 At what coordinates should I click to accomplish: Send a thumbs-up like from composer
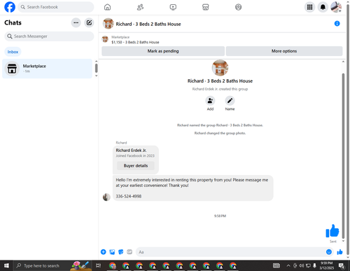coord(339,252)
